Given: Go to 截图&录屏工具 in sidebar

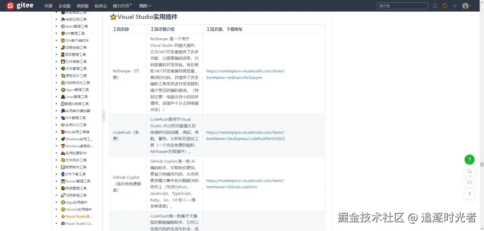Looking at the screenshot, I should coord(75,104).
